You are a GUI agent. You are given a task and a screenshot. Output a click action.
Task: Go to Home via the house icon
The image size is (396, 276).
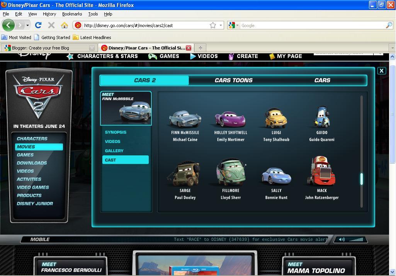65,25
